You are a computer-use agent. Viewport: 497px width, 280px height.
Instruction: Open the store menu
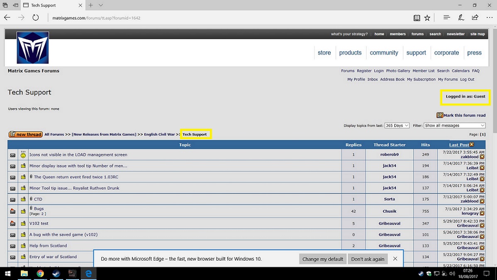324,53
